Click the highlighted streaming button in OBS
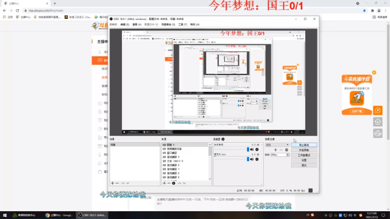Image resolution: width=390 pixels, height=219 pixels. pyautogui.click(x=304, y=145)
